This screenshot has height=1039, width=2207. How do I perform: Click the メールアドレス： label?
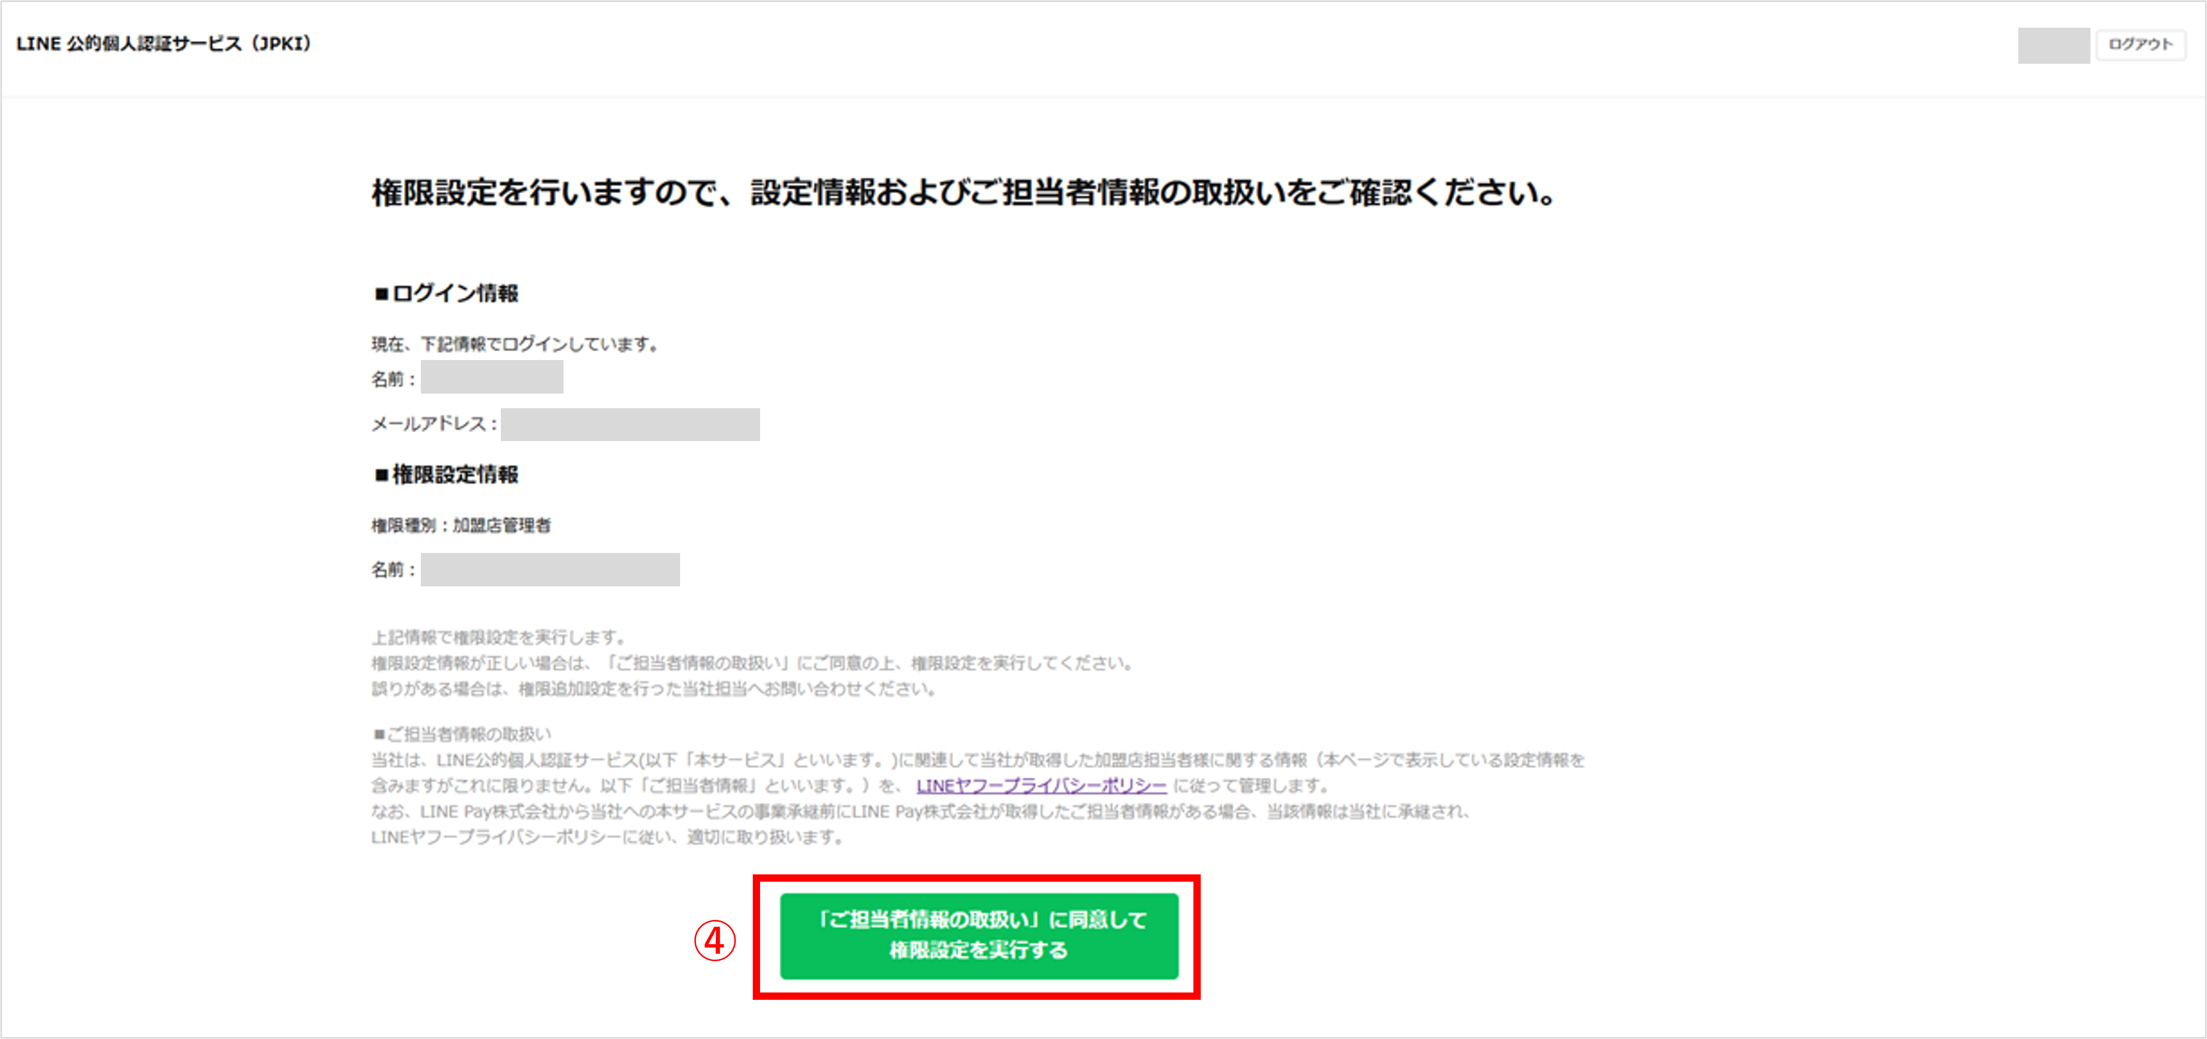[x=433, y=424]
